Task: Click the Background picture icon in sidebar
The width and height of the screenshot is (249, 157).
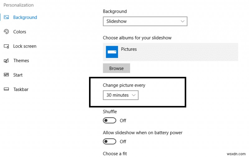Action: point(6,17)
